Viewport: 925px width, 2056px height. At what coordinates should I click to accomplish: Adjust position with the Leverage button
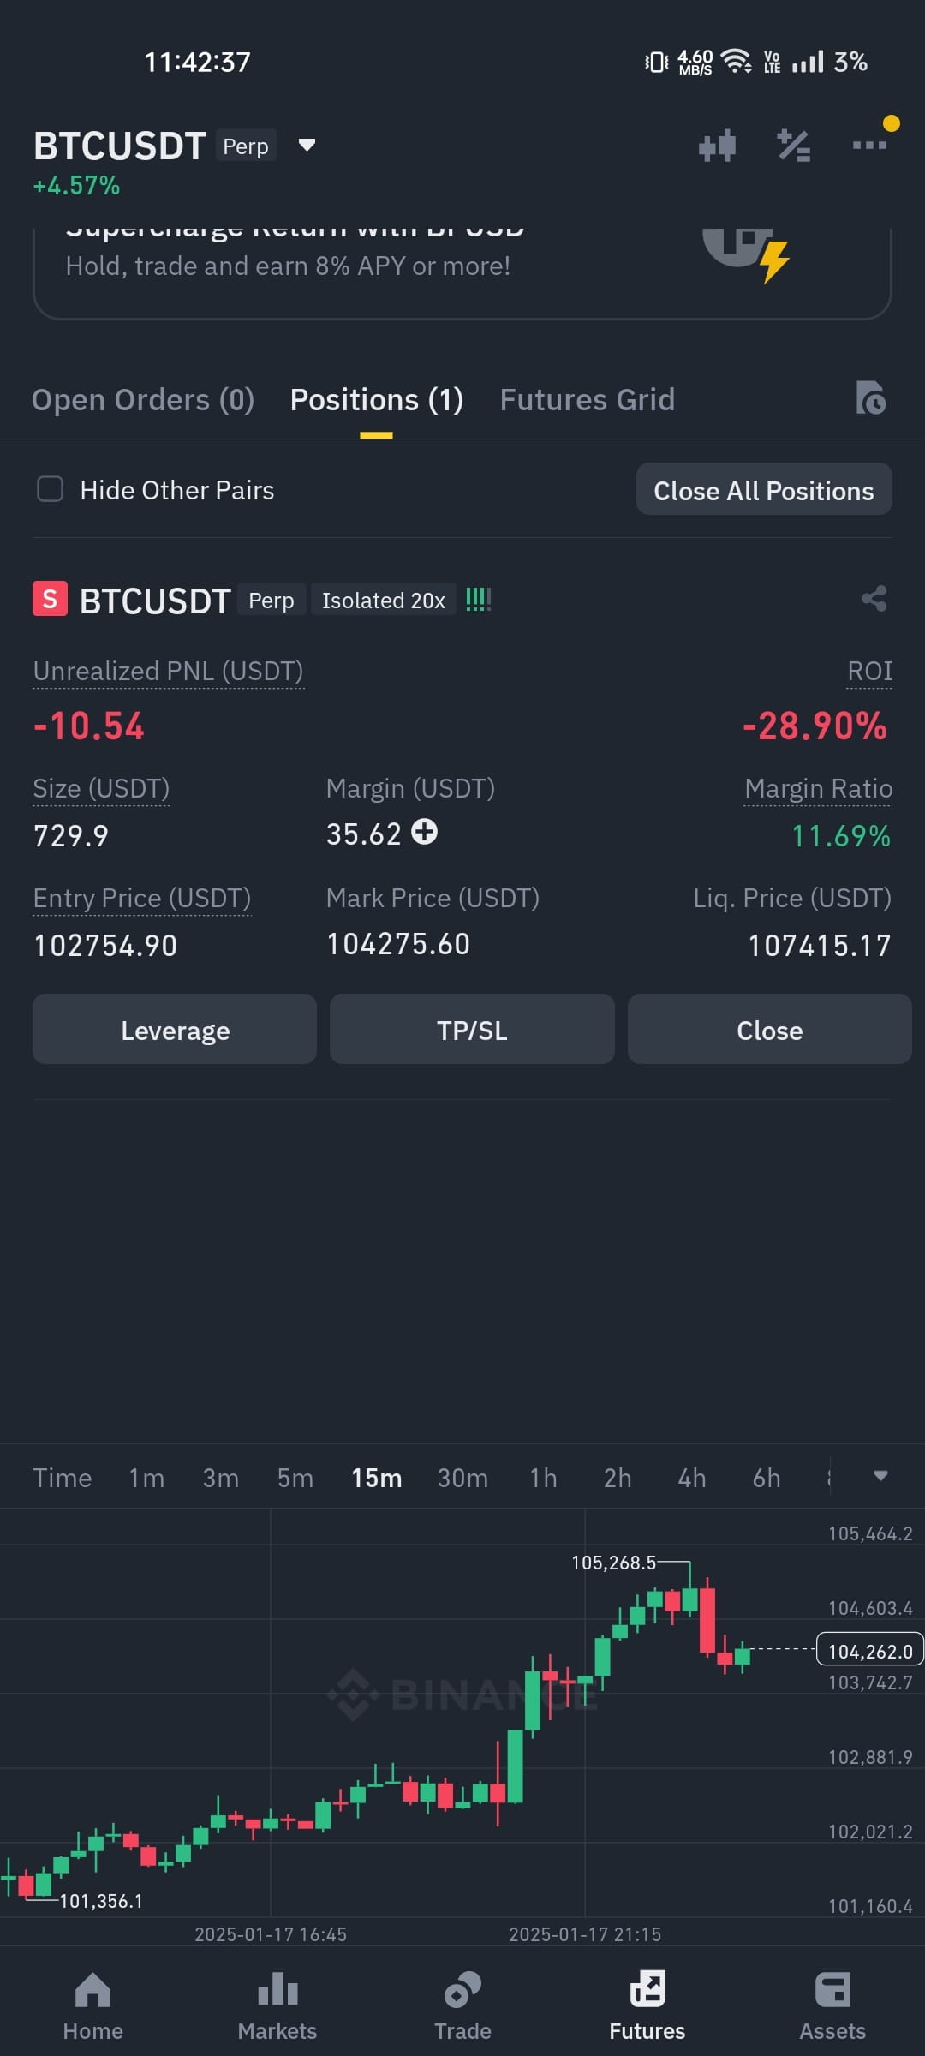(175, 1030)
